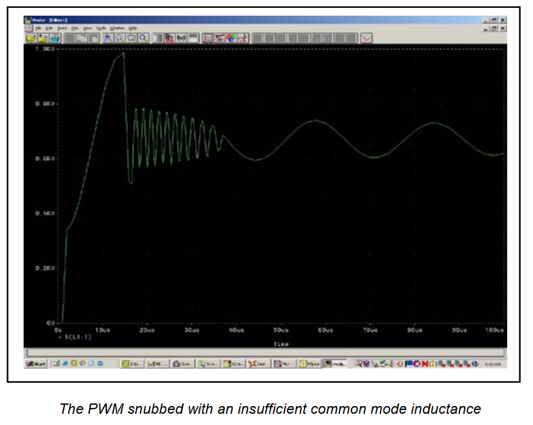Screen dimensions: 533x425
Task: Click the Time x-axis title
Action: (281, 344)
